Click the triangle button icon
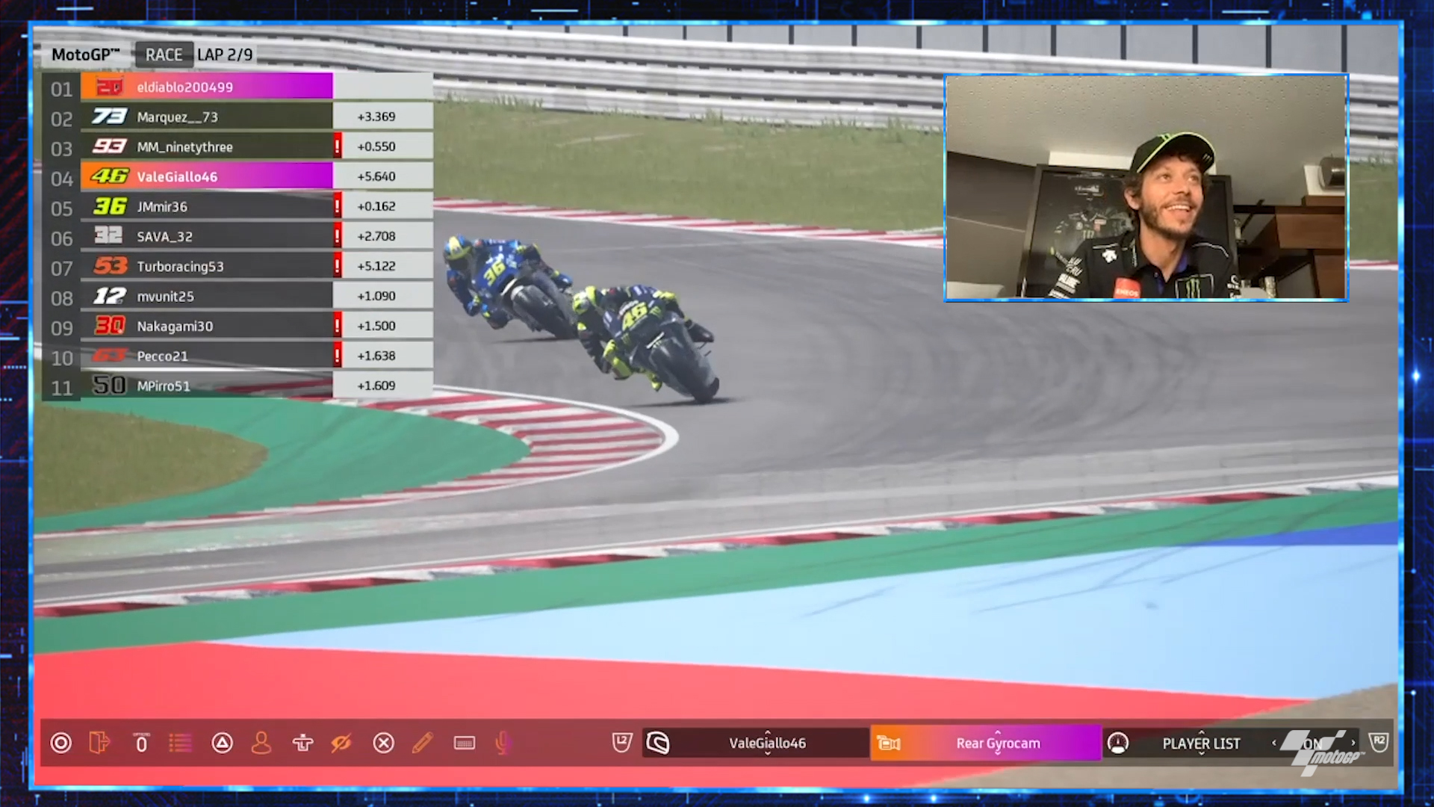 click(x=222, y=743)
